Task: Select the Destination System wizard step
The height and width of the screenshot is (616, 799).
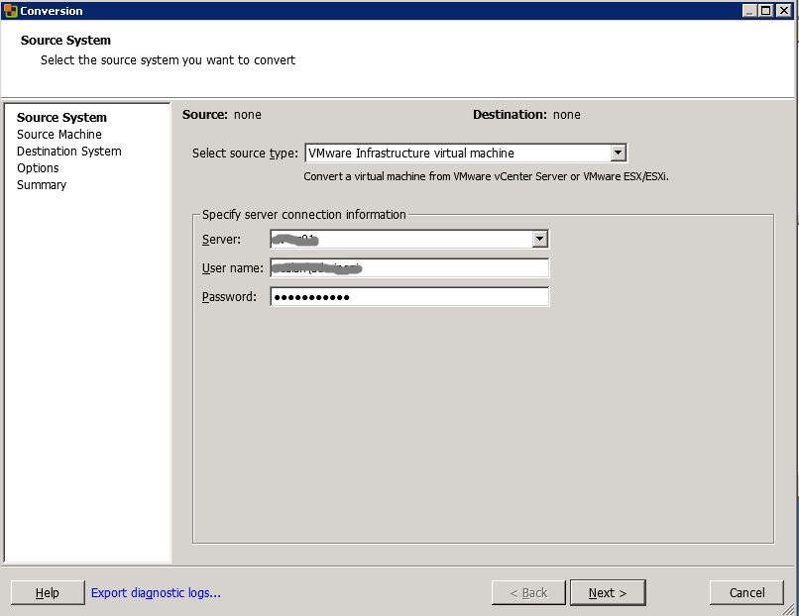Action: (68, 152)
